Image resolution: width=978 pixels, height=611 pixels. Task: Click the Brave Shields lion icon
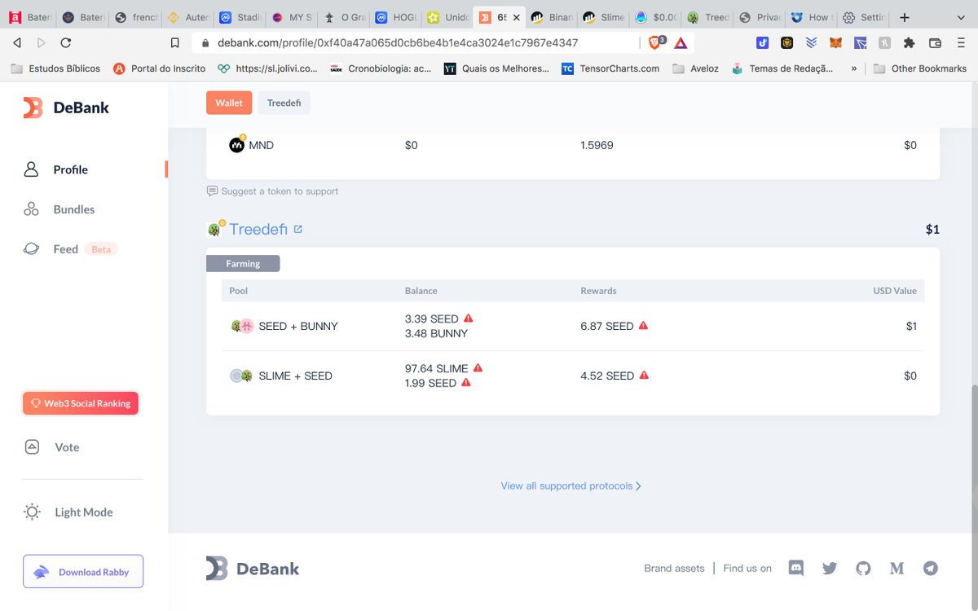click(x=656, y=42)
